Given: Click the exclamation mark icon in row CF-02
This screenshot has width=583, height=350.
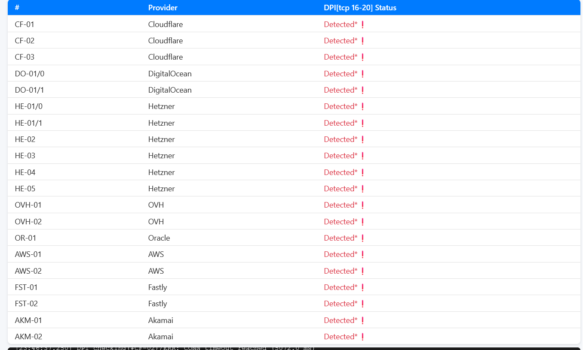Looking at the screenshot, I should (362, 41).
